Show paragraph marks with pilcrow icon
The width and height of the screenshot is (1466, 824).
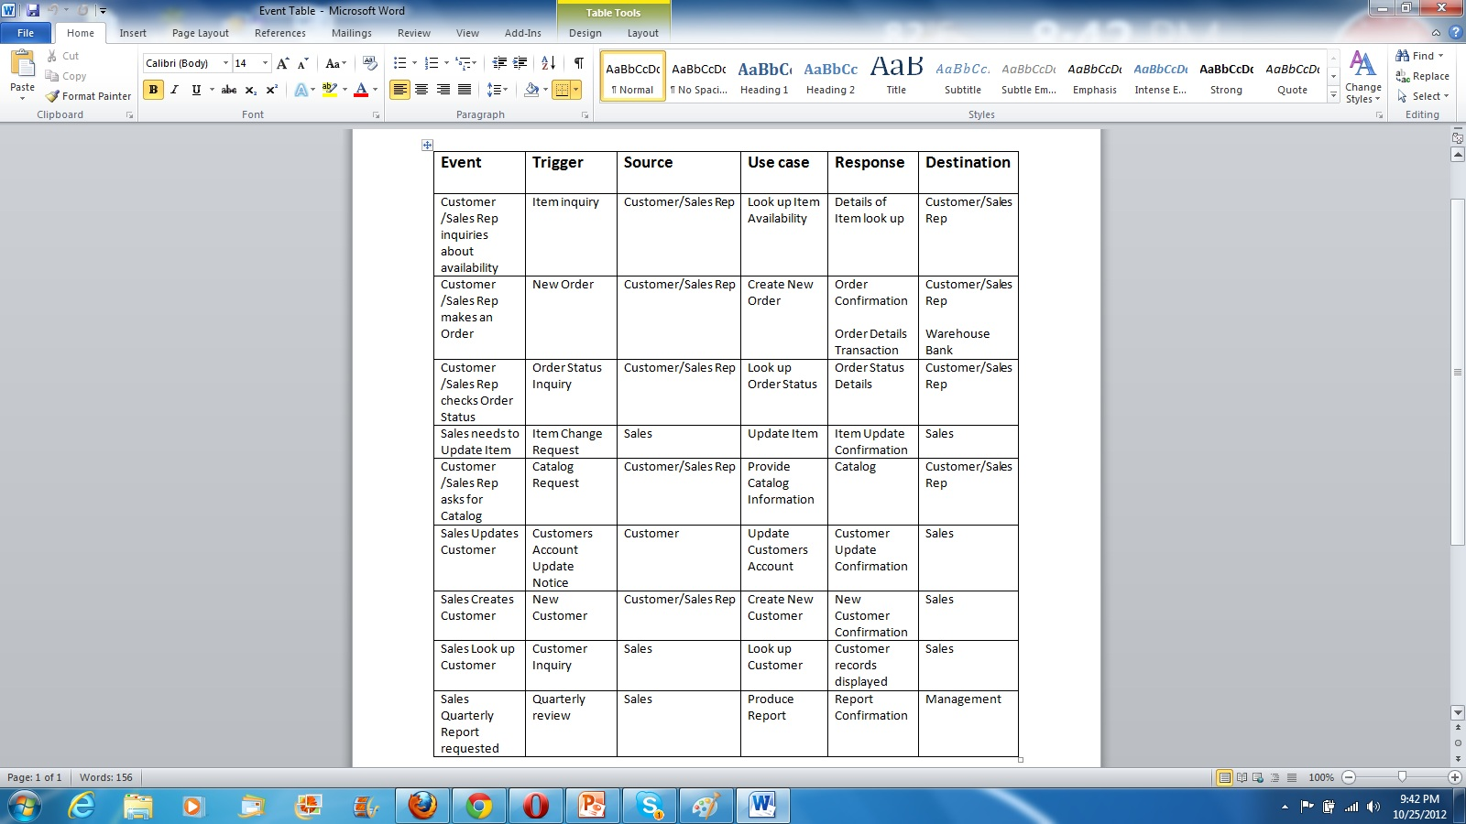click(x=579, y=63)
